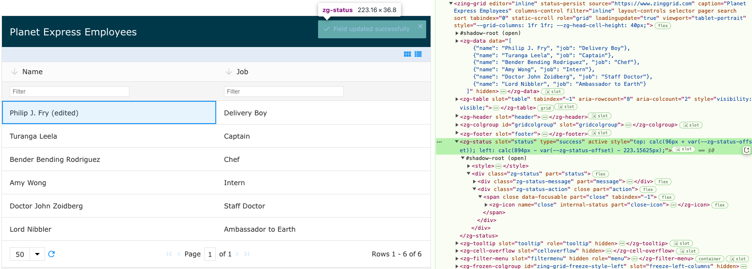Click the flex badge on zg-status-message div
This screenshot has height=269, width=752.
[x=663, y=182]
